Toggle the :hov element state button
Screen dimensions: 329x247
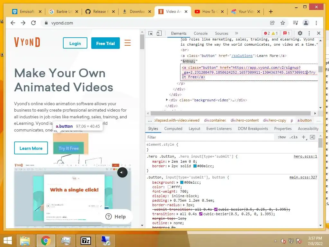point(281,137)
